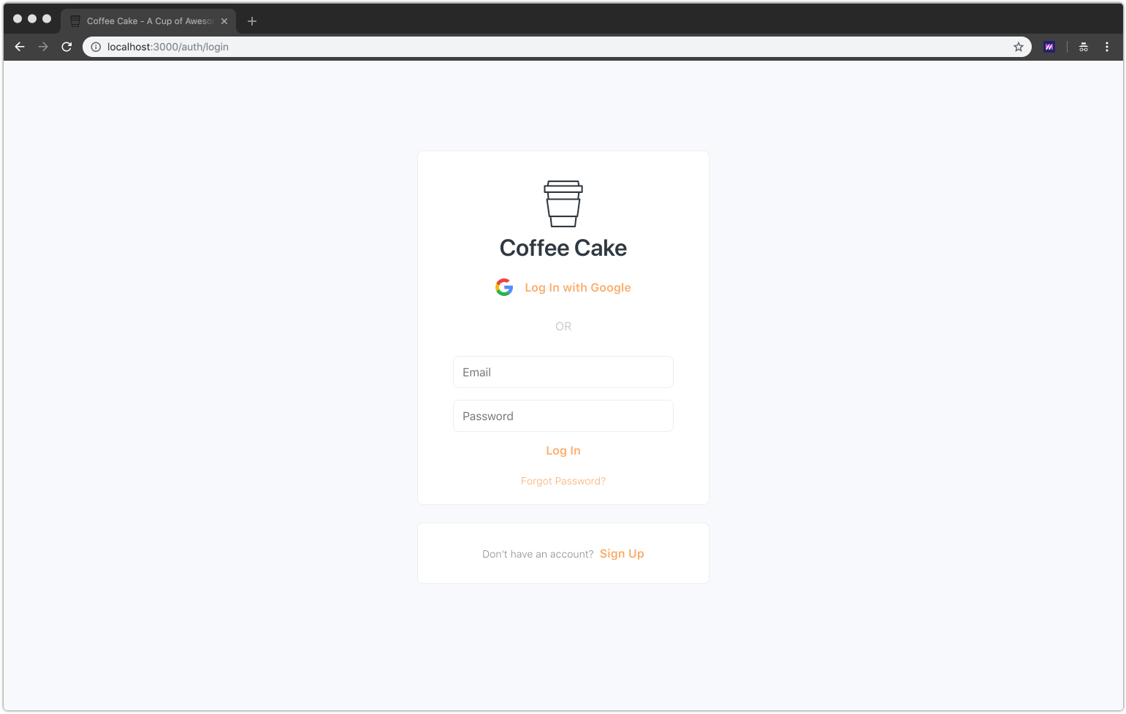The width and height of the screenshot is (1126, 714).
Task: View site information icon in address bar
Action: tap(96, 47)
